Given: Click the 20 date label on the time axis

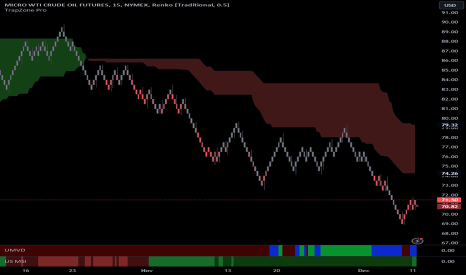Looking at the screenshot, I should [276, 270].
